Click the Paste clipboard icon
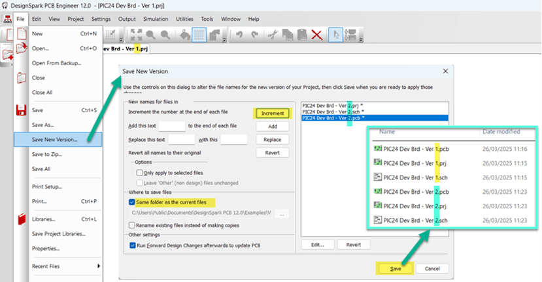This screenshot has height=282, width=542. point(302,35)
